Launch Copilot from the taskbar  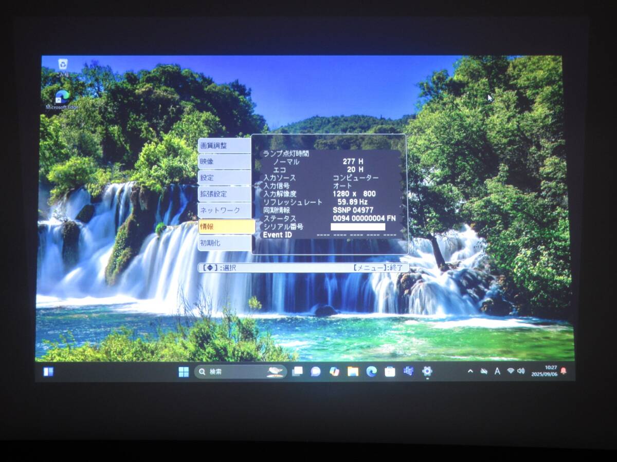tap(334, 371)
